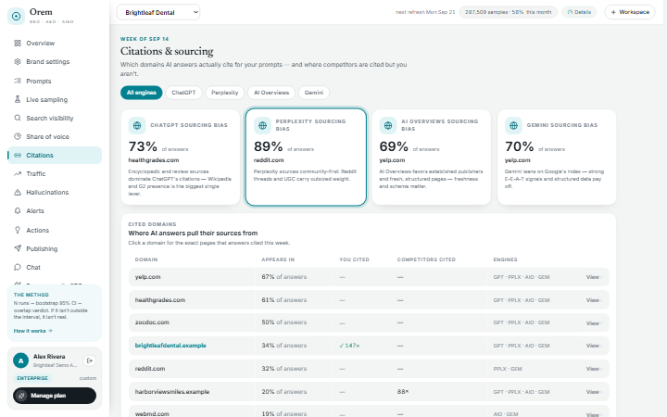
Task: Click globe icon on Perplexity sourcing card
Action: [262, 125]
